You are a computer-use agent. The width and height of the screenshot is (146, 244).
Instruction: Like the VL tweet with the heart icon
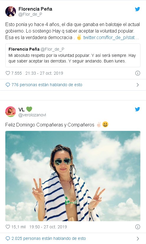coord(8,227)
